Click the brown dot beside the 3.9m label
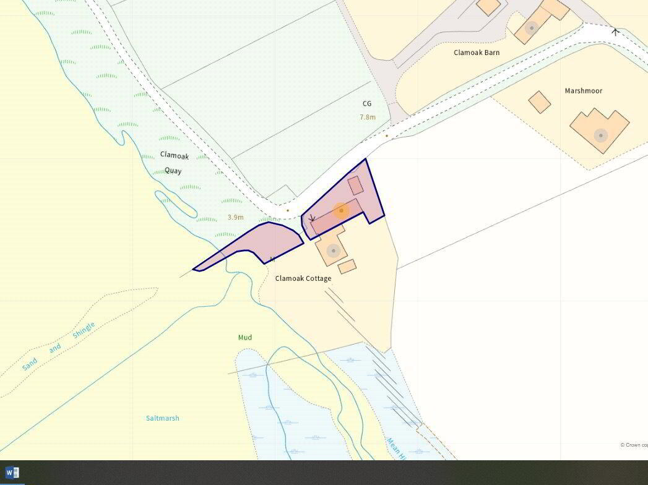The height and width of the screenshot is (485, 648). point(288,211)
